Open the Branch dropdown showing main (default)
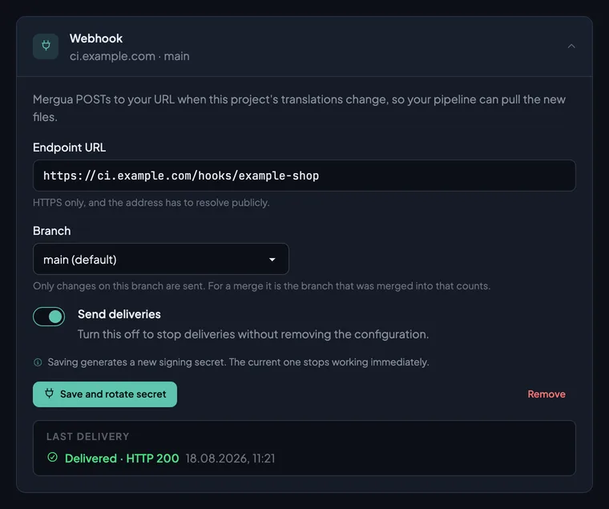 (161, 259)
